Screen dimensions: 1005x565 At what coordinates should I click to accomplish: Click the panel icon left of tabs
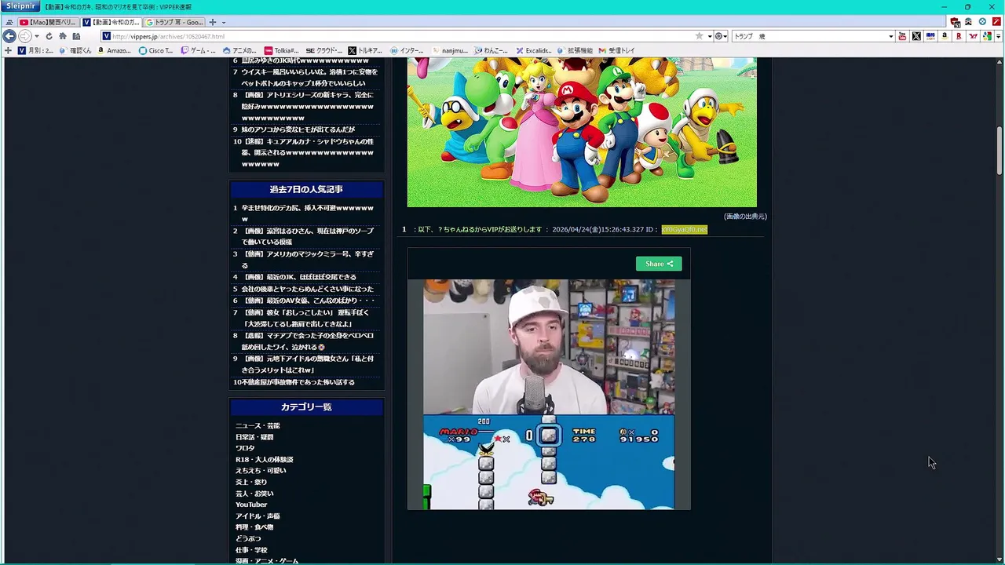9,22
